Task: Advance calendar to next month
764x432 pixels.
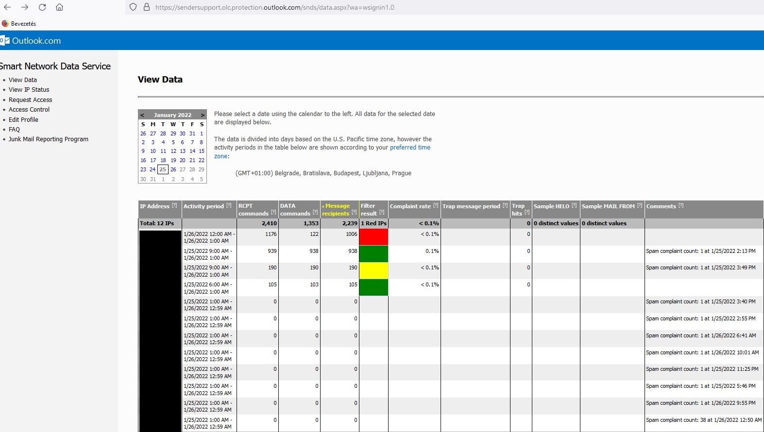Action: 203,115
